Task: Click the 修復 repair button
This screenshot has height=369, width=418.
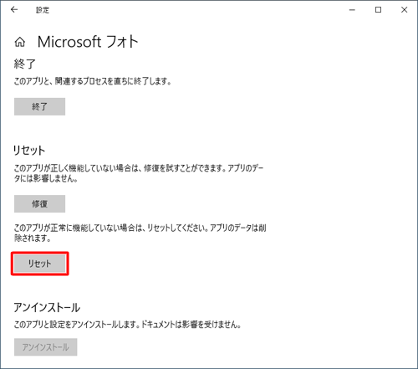Action: (x=39, y=204)
